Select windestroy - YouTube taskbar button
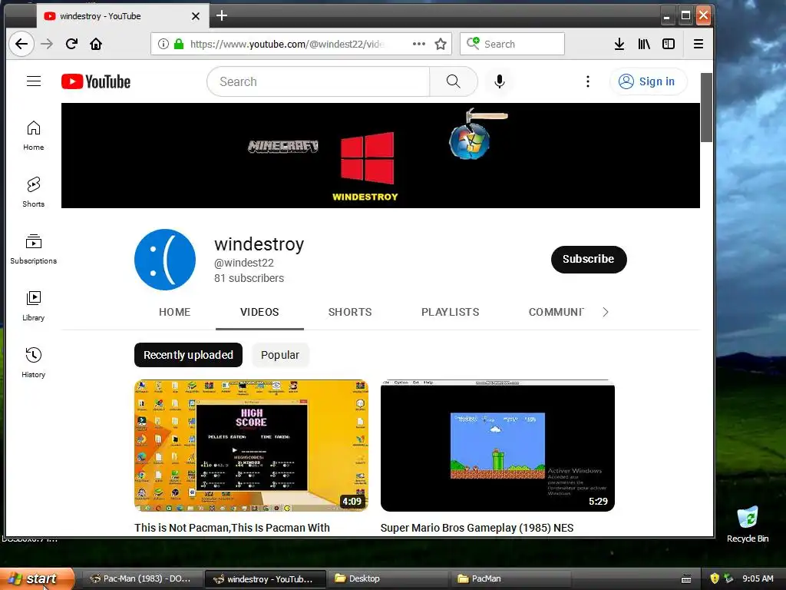 coord(265,579)
